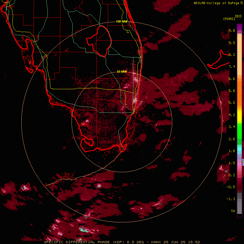Pick the yellow band on the color bar
244x244 pixels.
click(239, 116)
